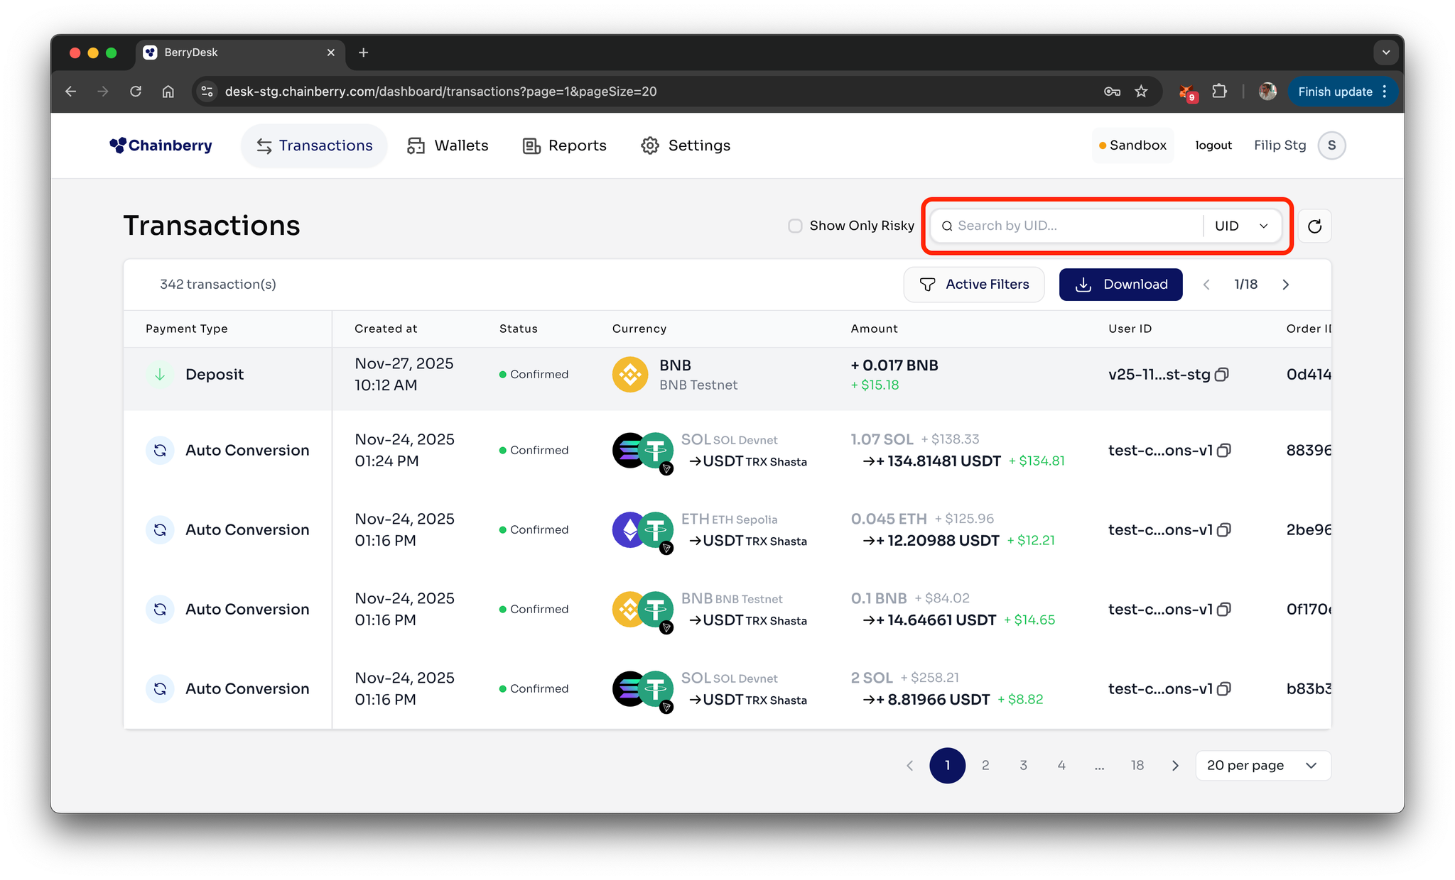Switch to the Reports tab
1455x880 pixels.
pyautogui.click(x=565, y=145)
